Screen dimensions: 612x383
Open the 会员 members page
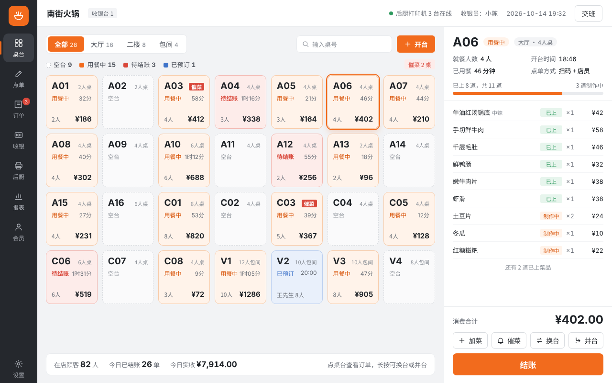point(19,232)
